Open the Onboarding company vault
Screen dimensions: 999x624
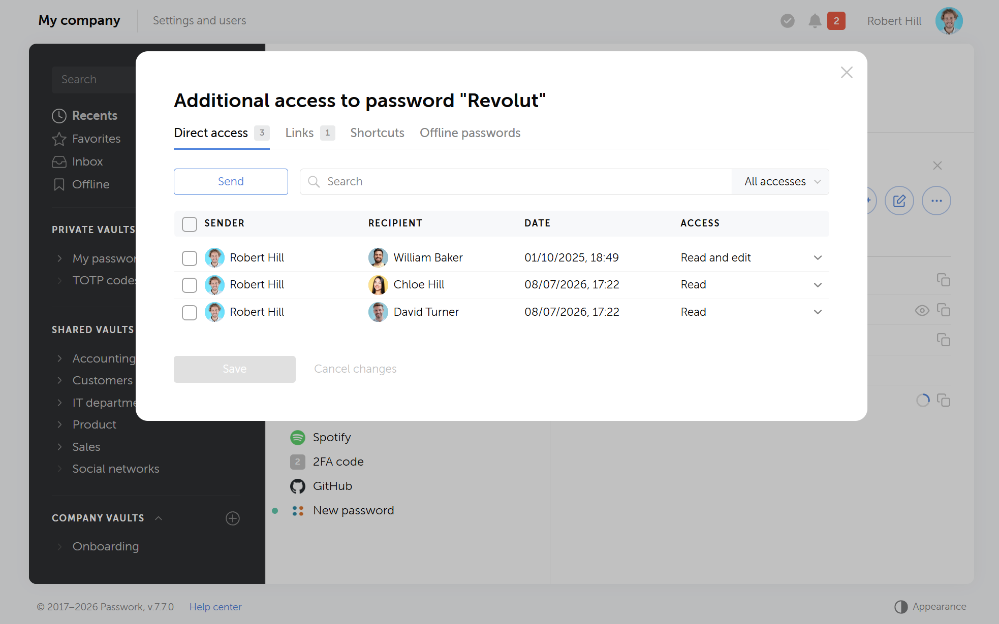[105, 546]
